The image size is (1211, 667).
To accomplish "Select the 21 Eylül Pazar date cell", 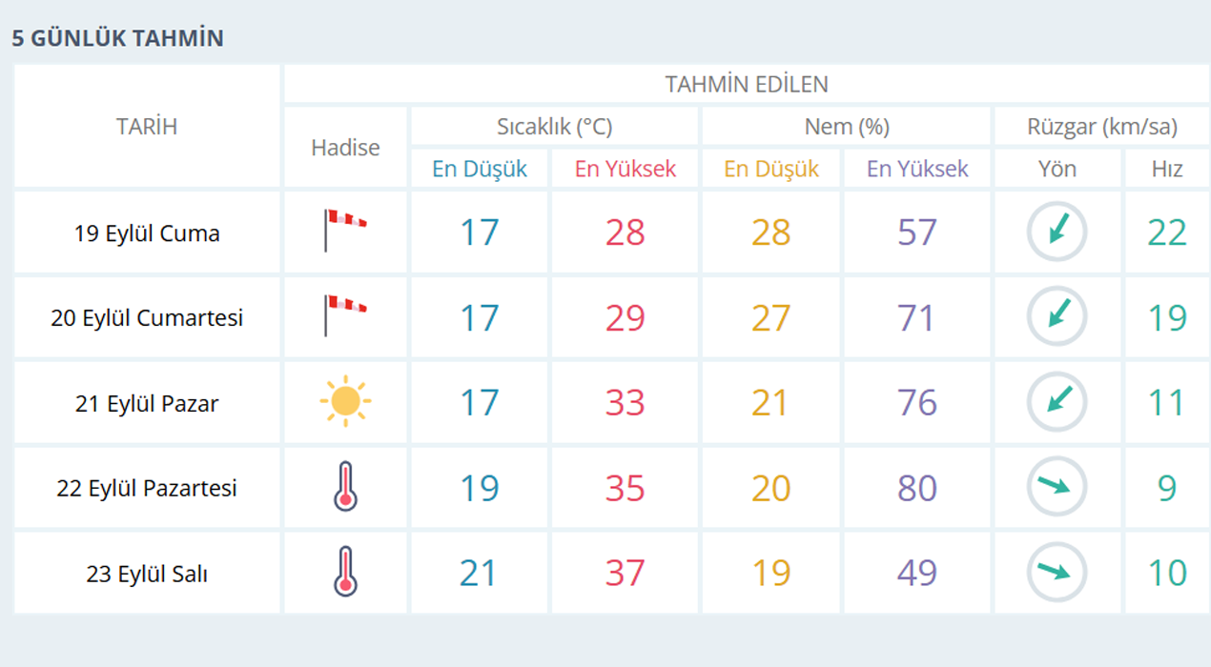I will (x=147, y=403).
